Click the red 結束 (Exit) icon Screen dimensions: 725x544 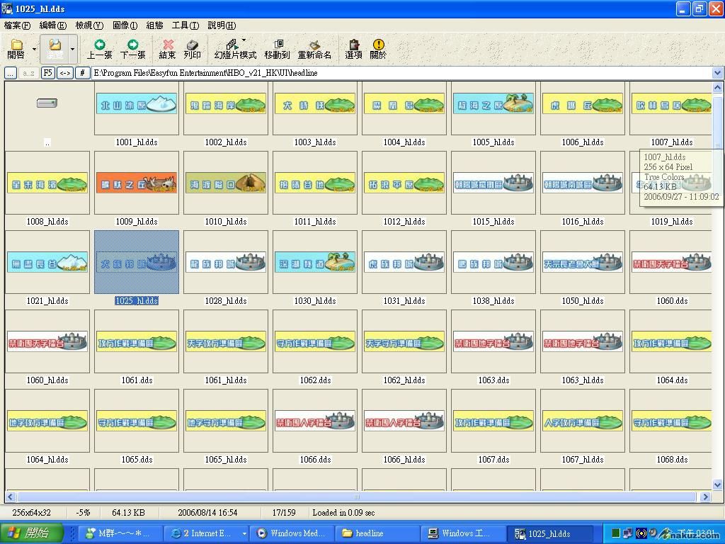tap(167, 45)
